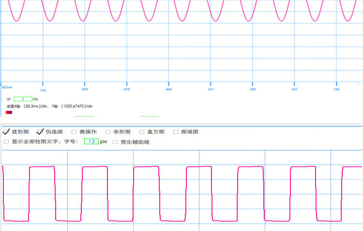
Task: Click the -576 time axis marker
Action: (x=127, y=90)
